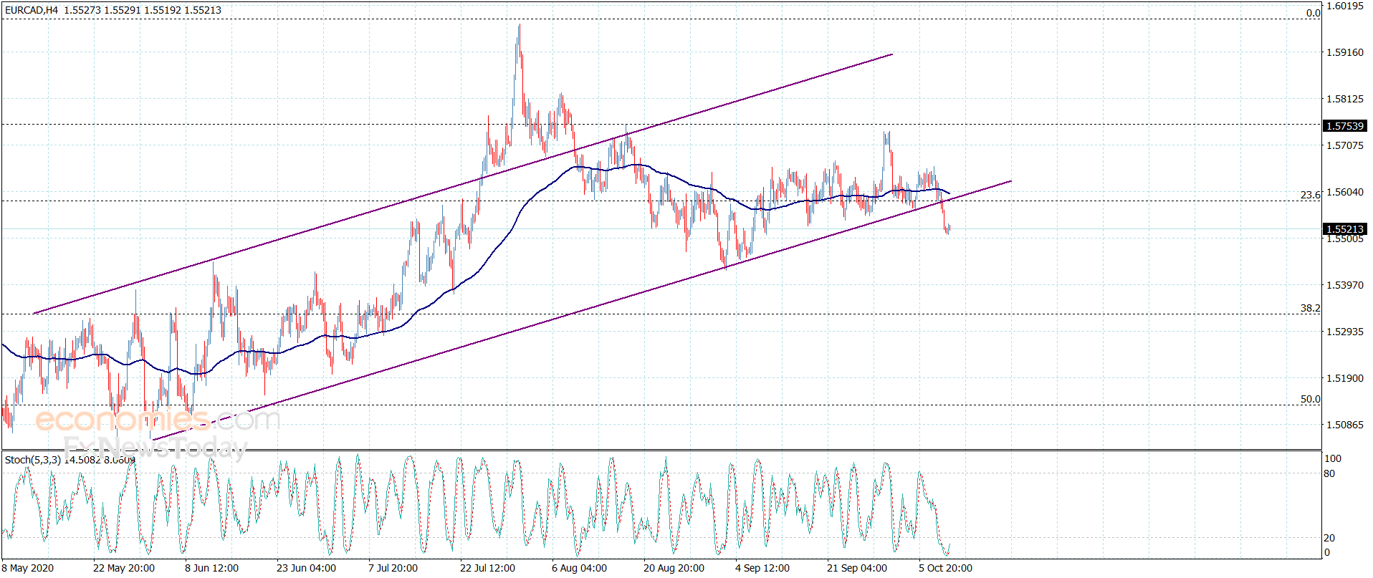
Task: Select the upper purple channel trendline end
Action: click(x=891, y=54)
